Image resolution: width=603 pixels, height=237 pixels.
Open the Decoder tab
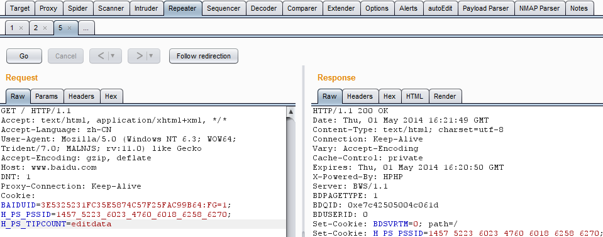[264, 8]
